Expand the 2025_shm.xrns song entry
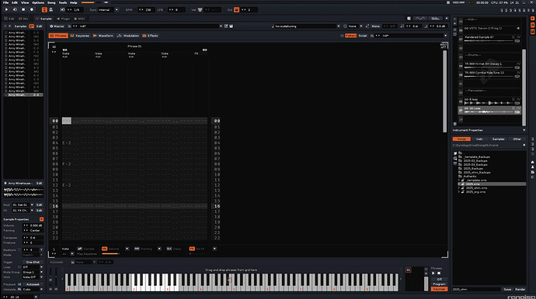536x299 pixels. coord(459,188)
